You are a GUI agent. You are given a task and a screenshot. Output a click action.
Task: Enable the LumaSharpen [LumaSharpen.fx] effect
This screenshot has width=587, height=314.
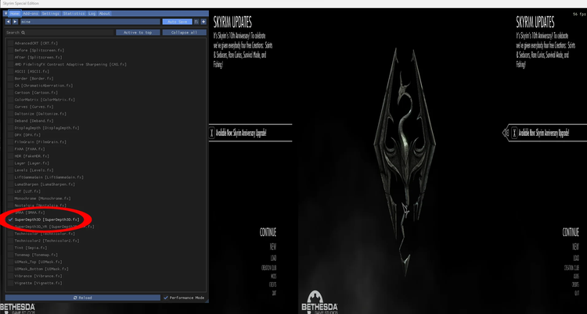point(10,184)
